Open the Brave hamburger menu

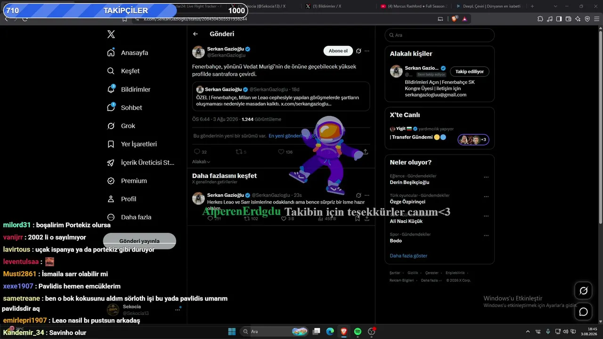[597, 19]
